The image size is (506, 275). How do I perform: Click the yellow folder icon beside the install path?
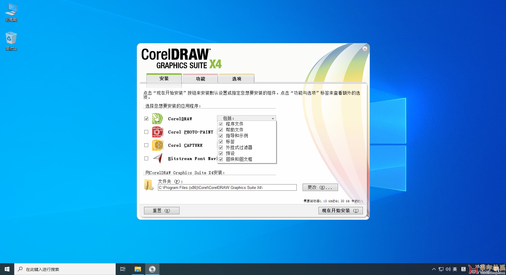(149, 185)
